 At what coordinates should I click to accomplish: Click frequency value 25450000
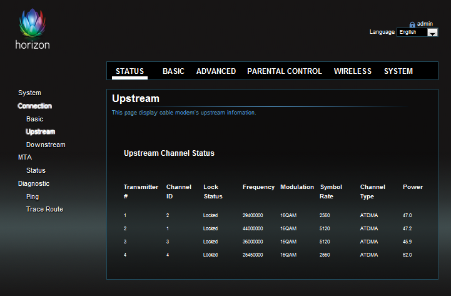[x=253, y=255]
